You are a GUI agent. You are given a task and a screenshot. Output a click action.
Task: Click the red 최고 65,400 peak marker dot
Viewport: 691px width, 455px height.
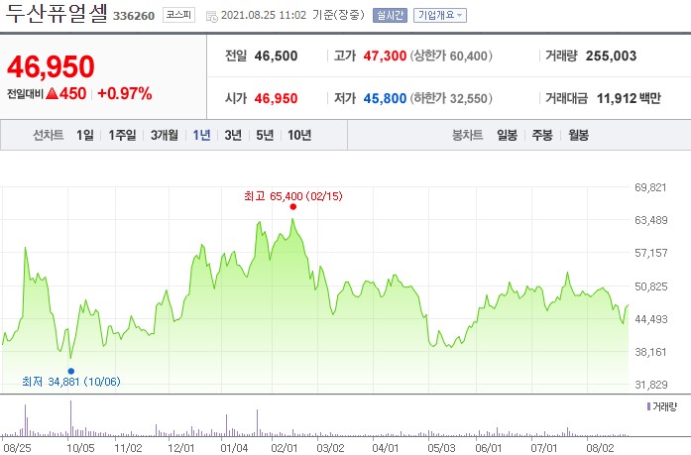point(293,206)
